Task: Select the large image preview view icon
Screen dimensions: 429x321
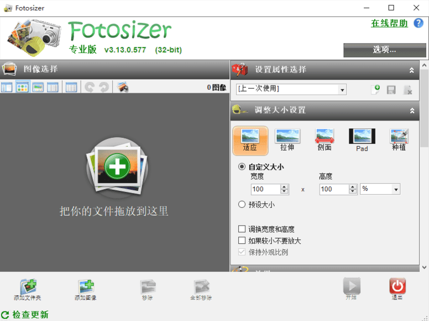Action: pos(38,87)
